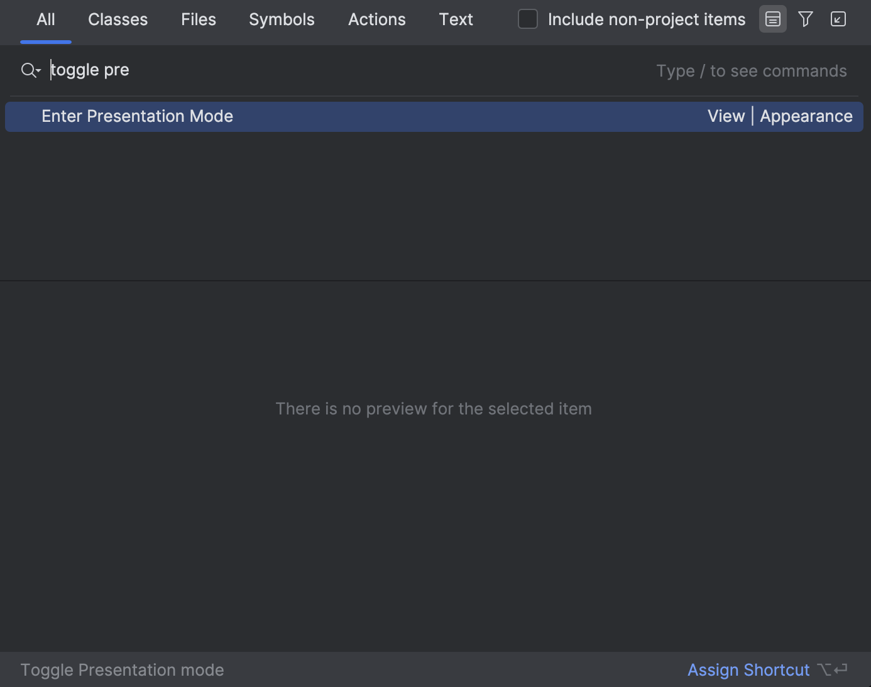The image size is (871, 687).
Task: Click the Toggle Presentation mode status text
Action: click(x=122, y=669)
